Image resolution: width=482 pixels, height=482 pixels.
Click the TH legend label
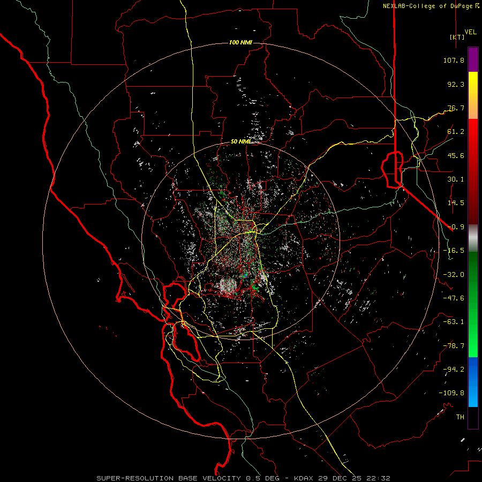pyautogui.click(x=460, y=417)
